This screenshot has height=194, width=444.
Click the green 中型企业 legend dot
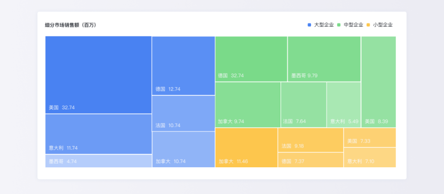(339, 25)
